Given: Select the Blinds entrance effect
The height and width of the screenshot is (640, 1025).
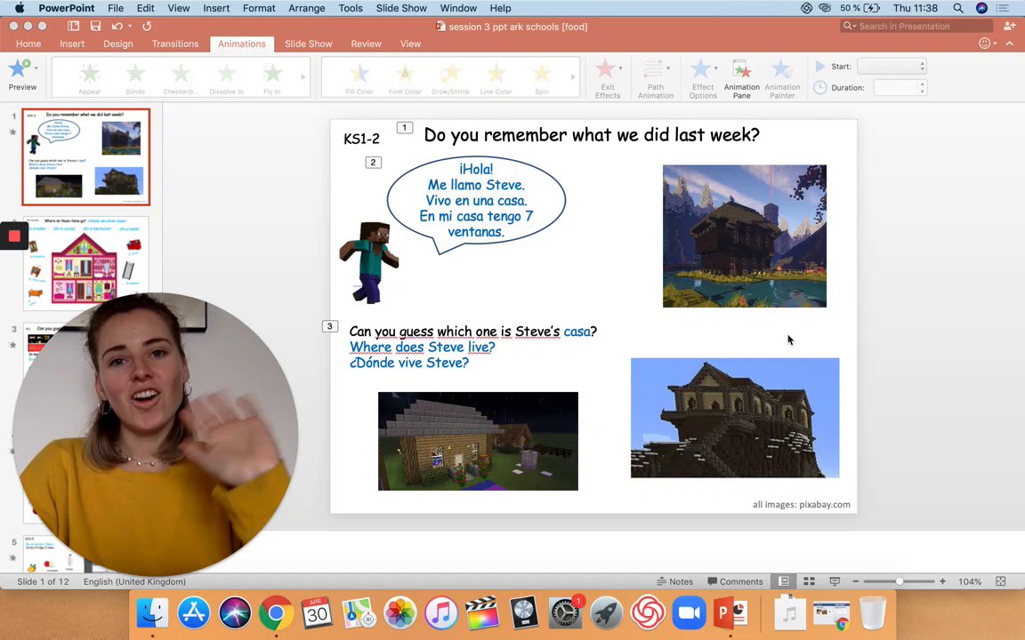Looking at the screenshot, I should point(135,77).
